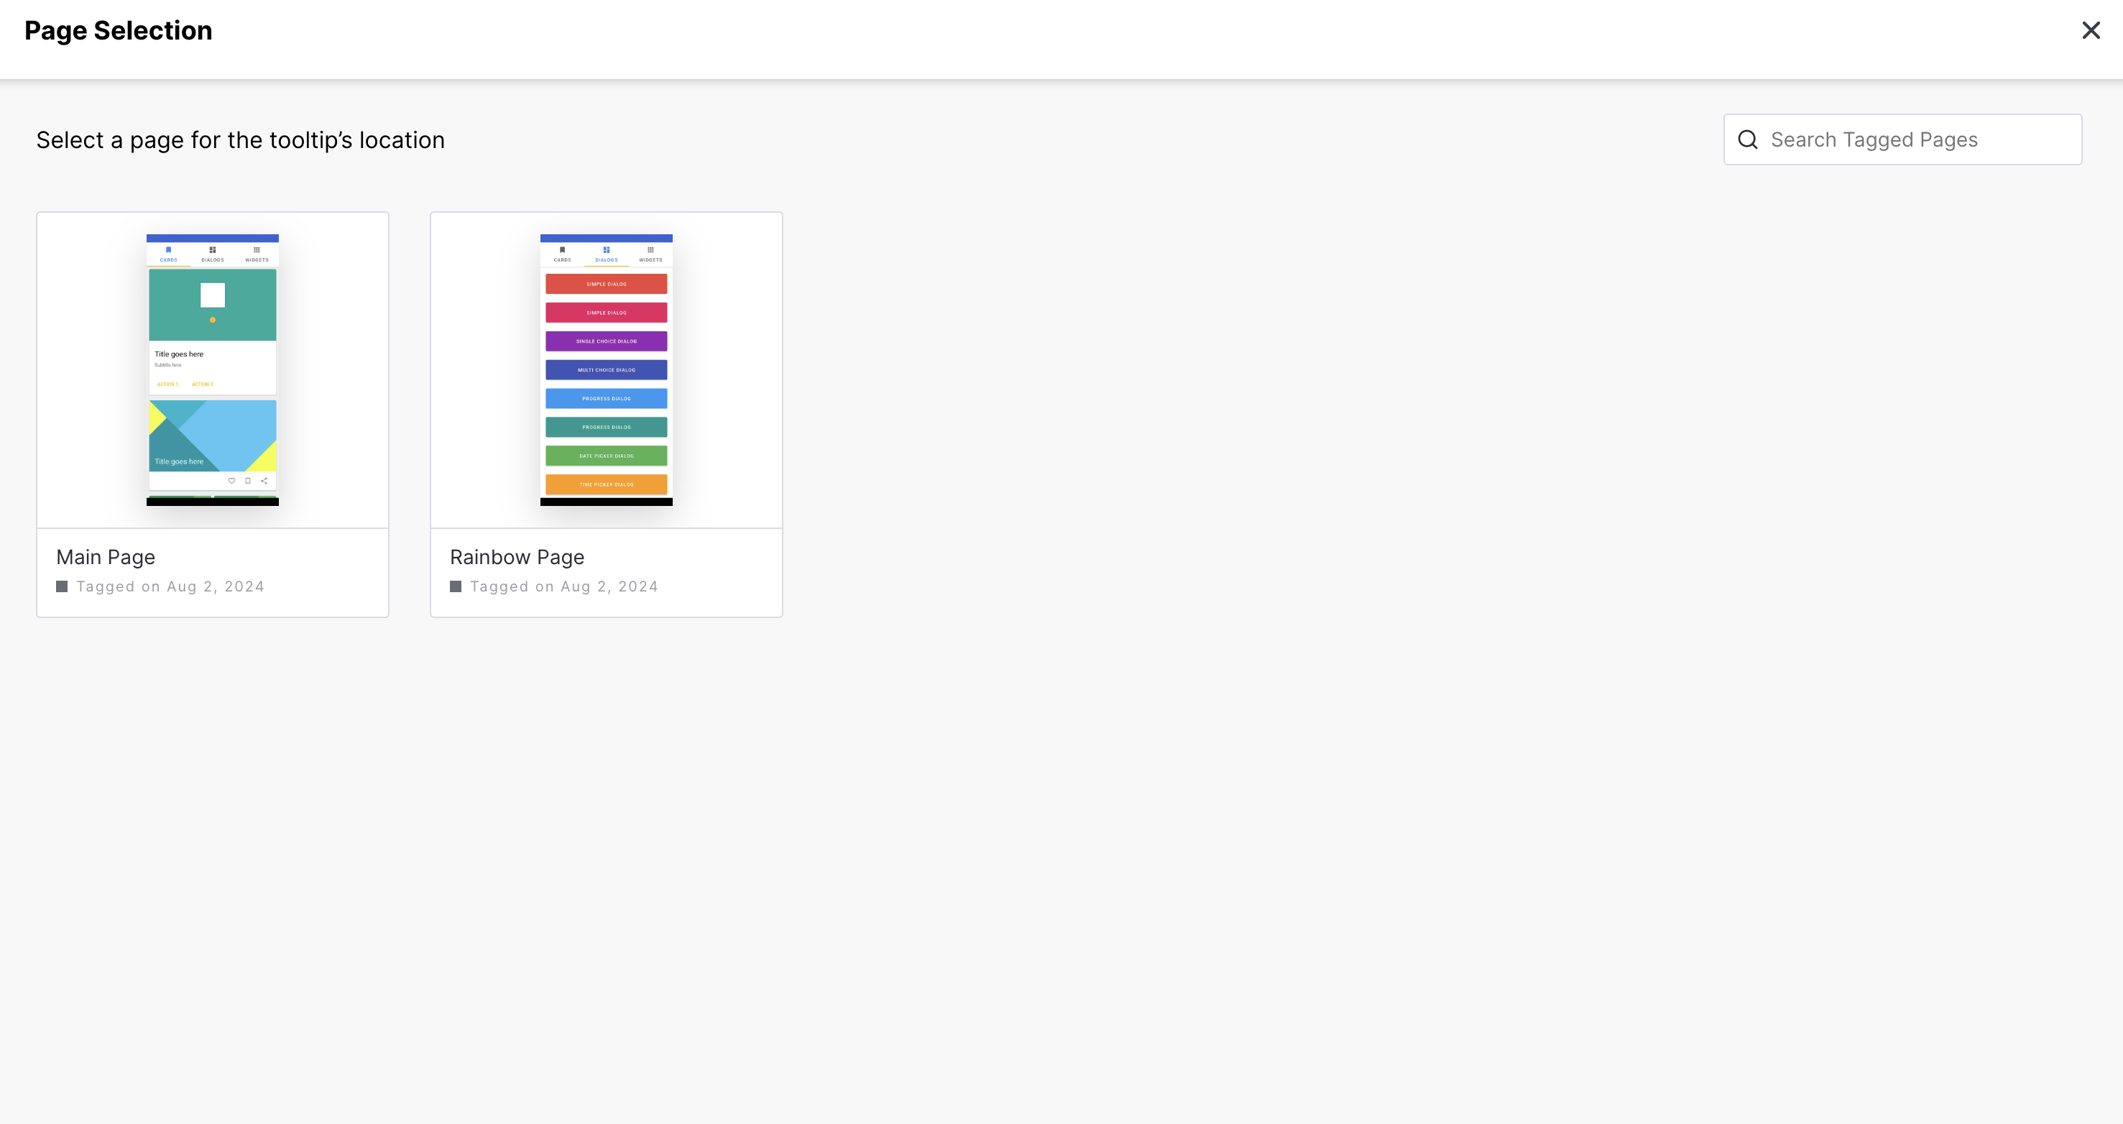The height and width of the screenshot is (1124, 2123).
Task: Click the Page Selection heading
Action: [x=118, y=30]
